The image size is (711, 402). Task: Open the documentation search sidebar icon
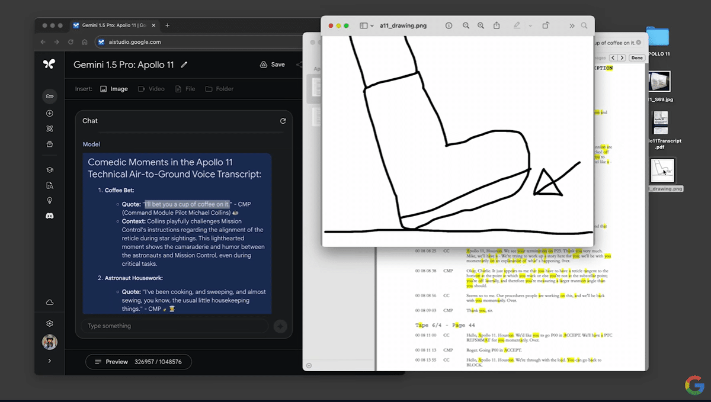pos(50,185)
